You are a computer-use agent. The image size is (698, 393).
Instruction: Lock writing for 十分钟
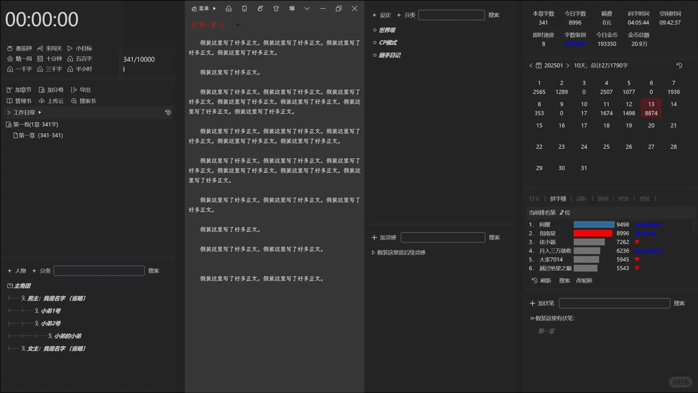50,59
